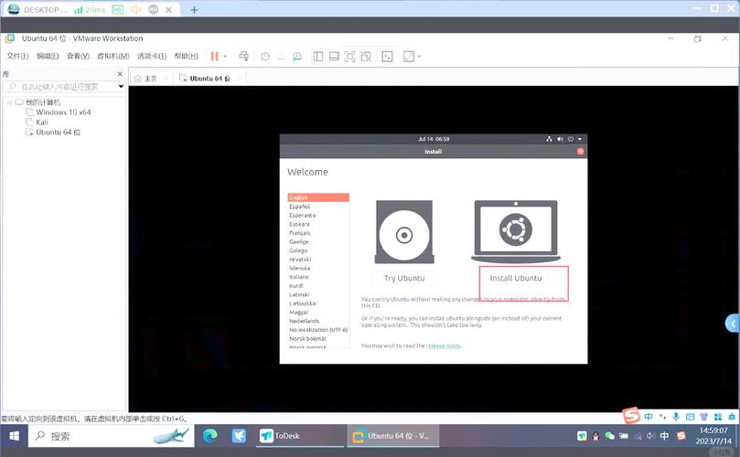Open the release notes link

click(443, 345)
